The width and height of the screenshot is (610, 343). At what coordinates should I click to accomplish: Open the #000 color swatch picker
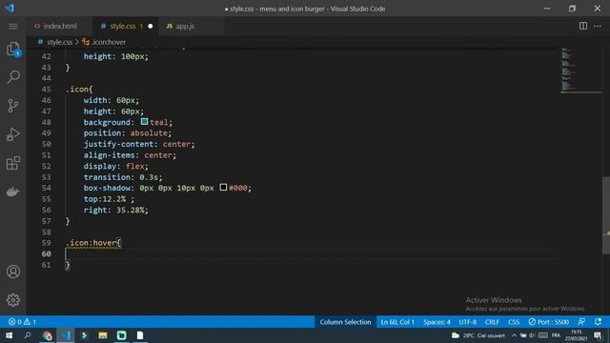tap(223, 188)
